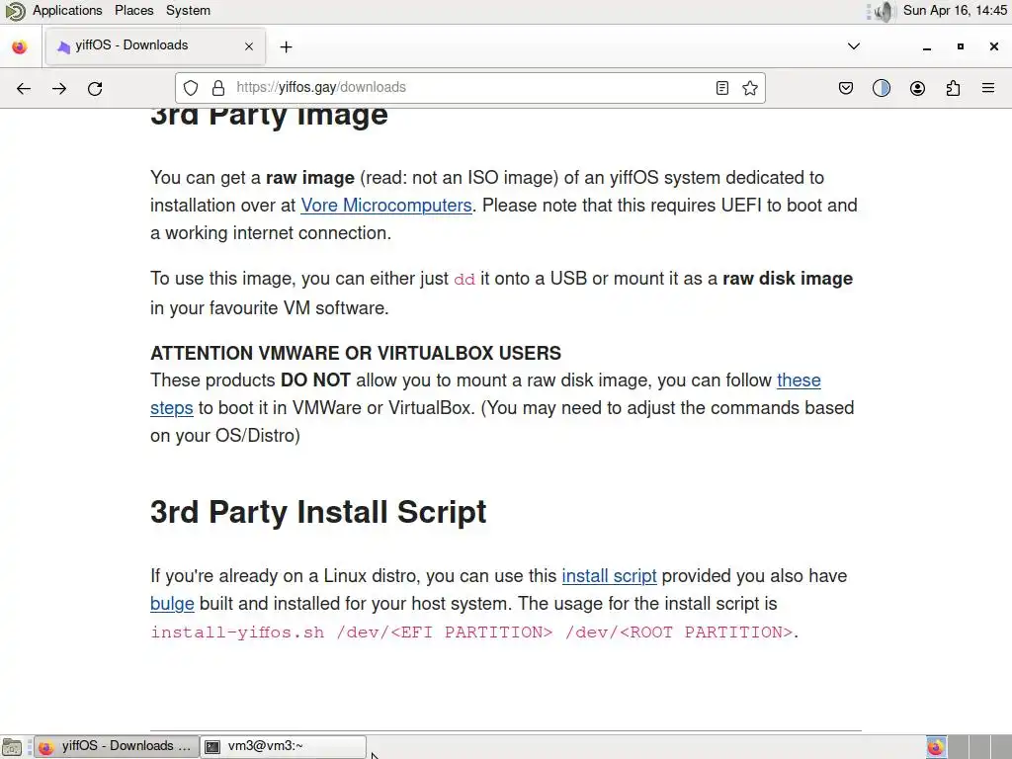Open the Firefox View icon left of the tabs
The height and width of the screenshot is (759, 1012).
(x=20, y=47)
